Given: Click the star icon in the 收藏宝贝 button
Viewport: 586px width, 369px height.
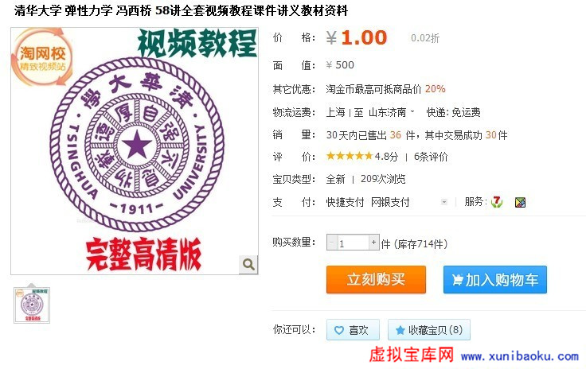Looking at the screenshot, I should coord(400,330).
